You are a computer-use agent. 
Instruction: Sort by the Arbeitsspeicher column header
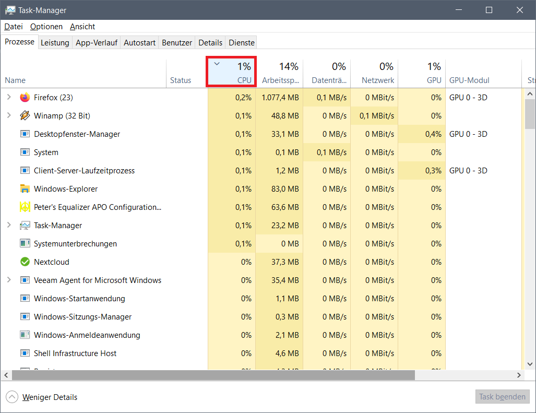tap(280, 73)
